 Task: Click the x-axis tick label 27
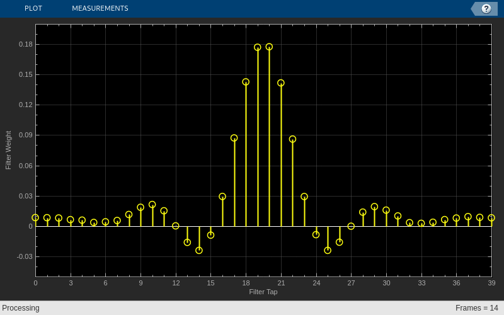point(351,283)
